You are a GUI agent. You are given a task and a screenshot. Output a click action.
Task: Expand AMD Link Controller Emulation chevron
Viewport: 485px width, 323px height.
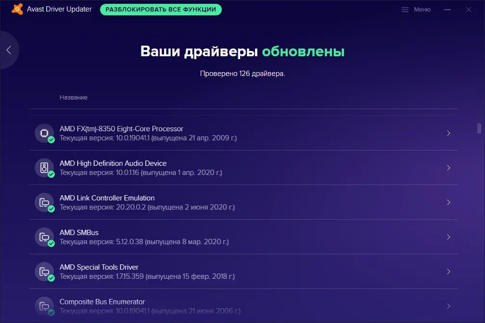(448, 202)
